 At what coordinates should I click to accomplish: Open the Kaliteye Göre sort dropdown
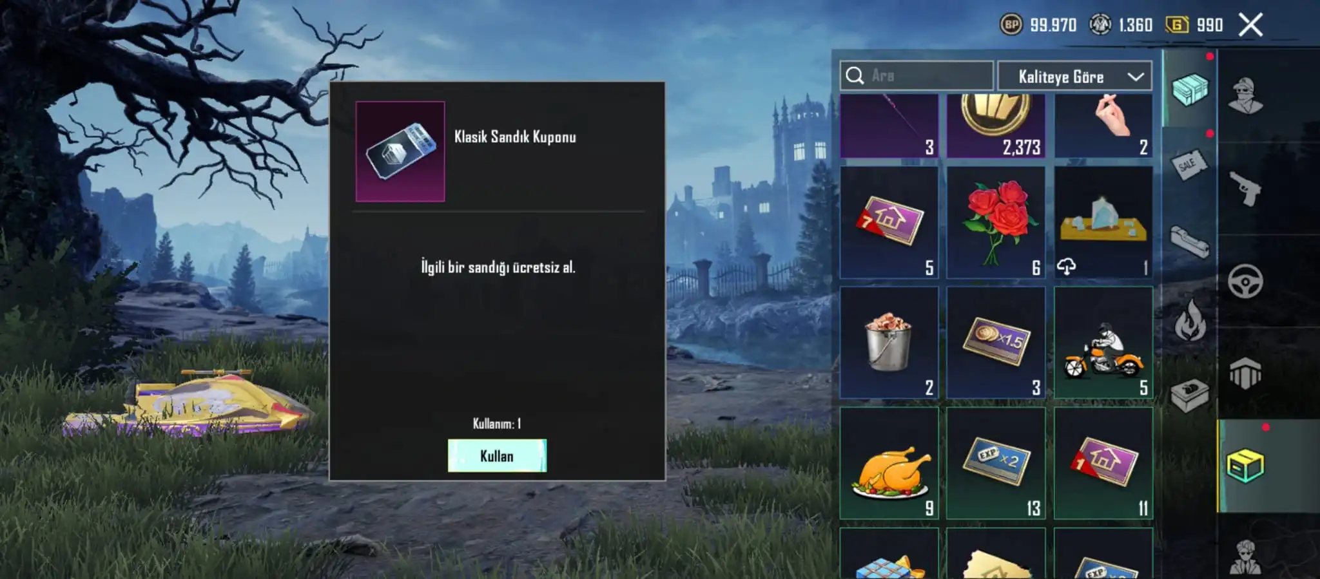pos(1074,77)
